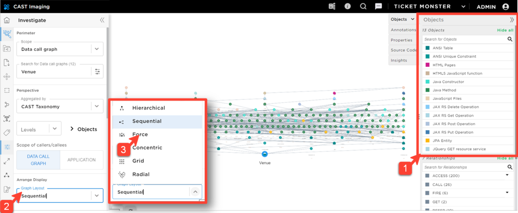The image size is (518, 213).
Task: Open the report list icon in top bar
Action: click(332, 6)
